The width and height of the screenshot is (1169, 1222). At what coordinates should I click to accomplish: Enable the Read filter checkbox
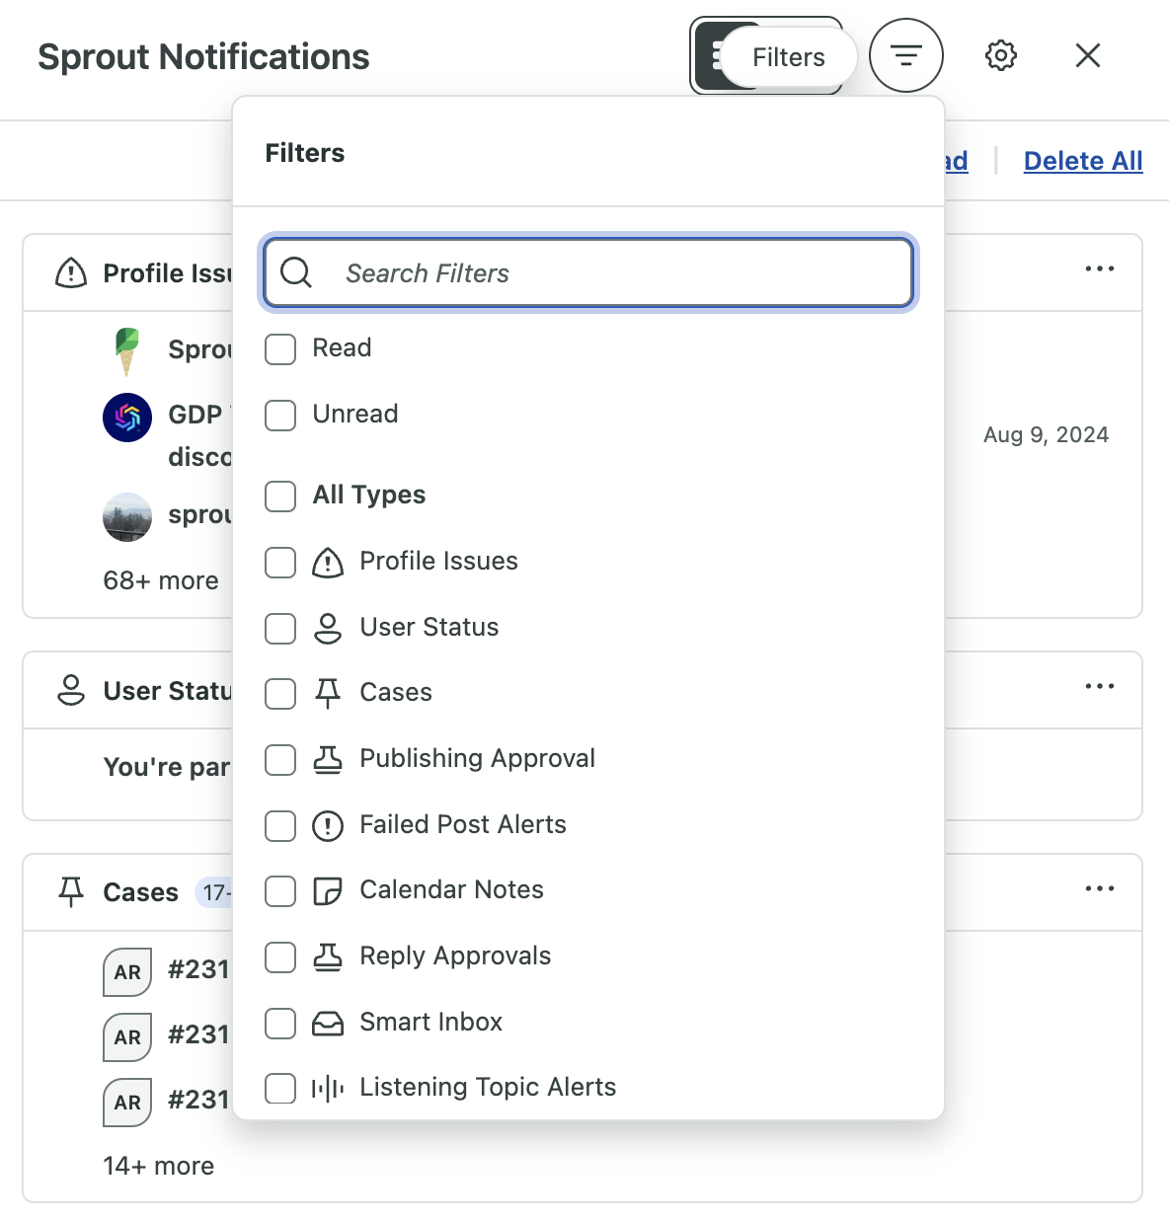pos(279,348)
